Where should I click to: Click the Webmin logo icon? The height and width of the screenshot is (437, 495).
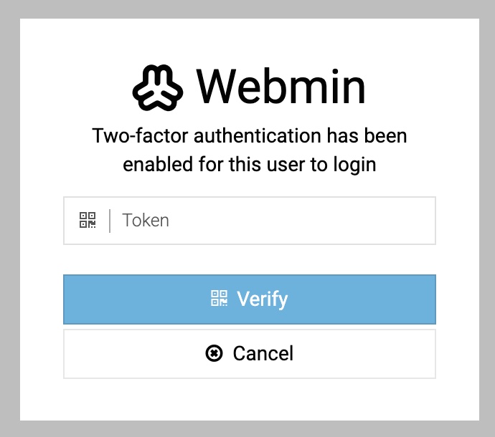point(158,87)
